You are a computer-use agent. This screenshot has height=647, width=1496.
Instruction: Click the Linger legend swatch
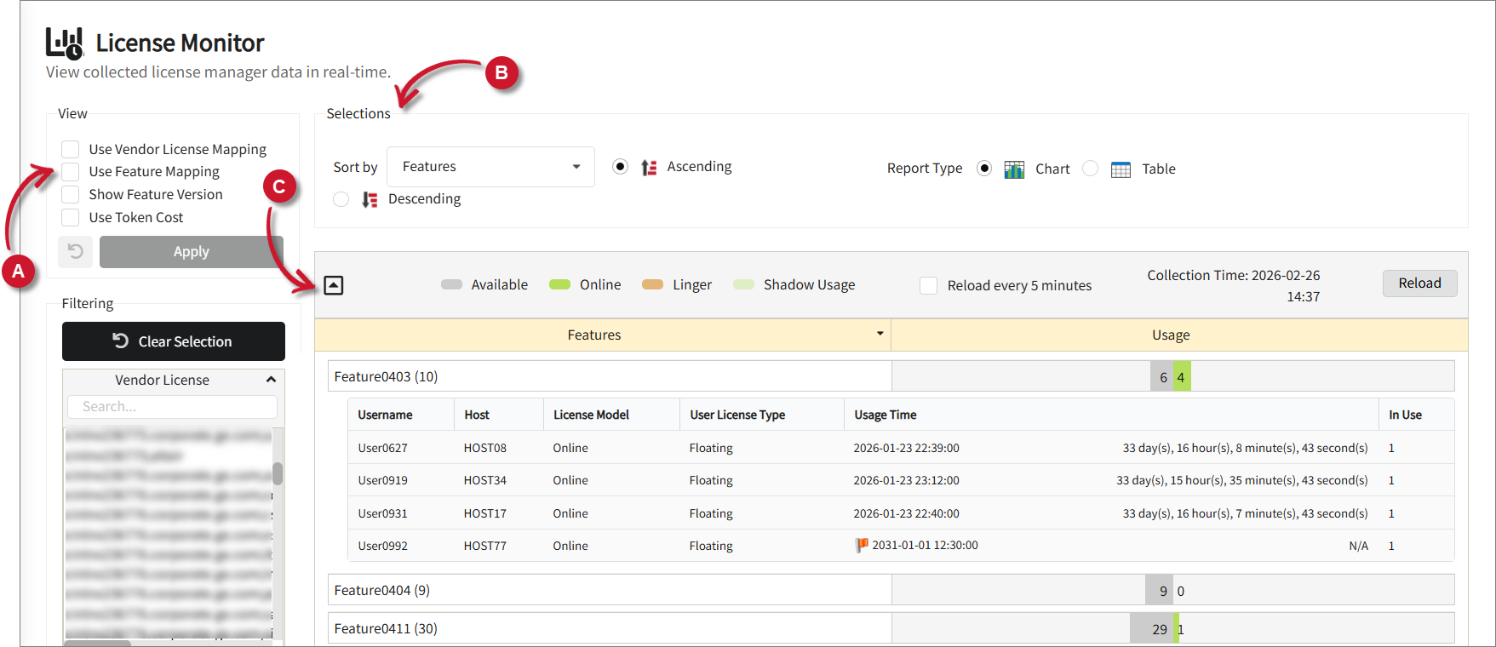652,284
